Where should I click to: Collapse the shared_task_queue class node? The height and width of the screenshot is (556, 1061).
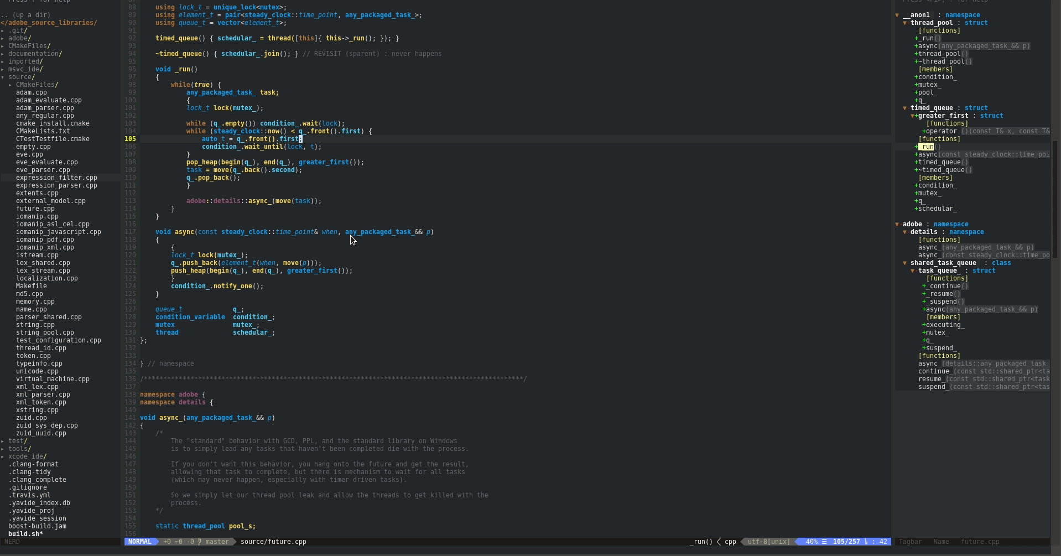(905, 263)
